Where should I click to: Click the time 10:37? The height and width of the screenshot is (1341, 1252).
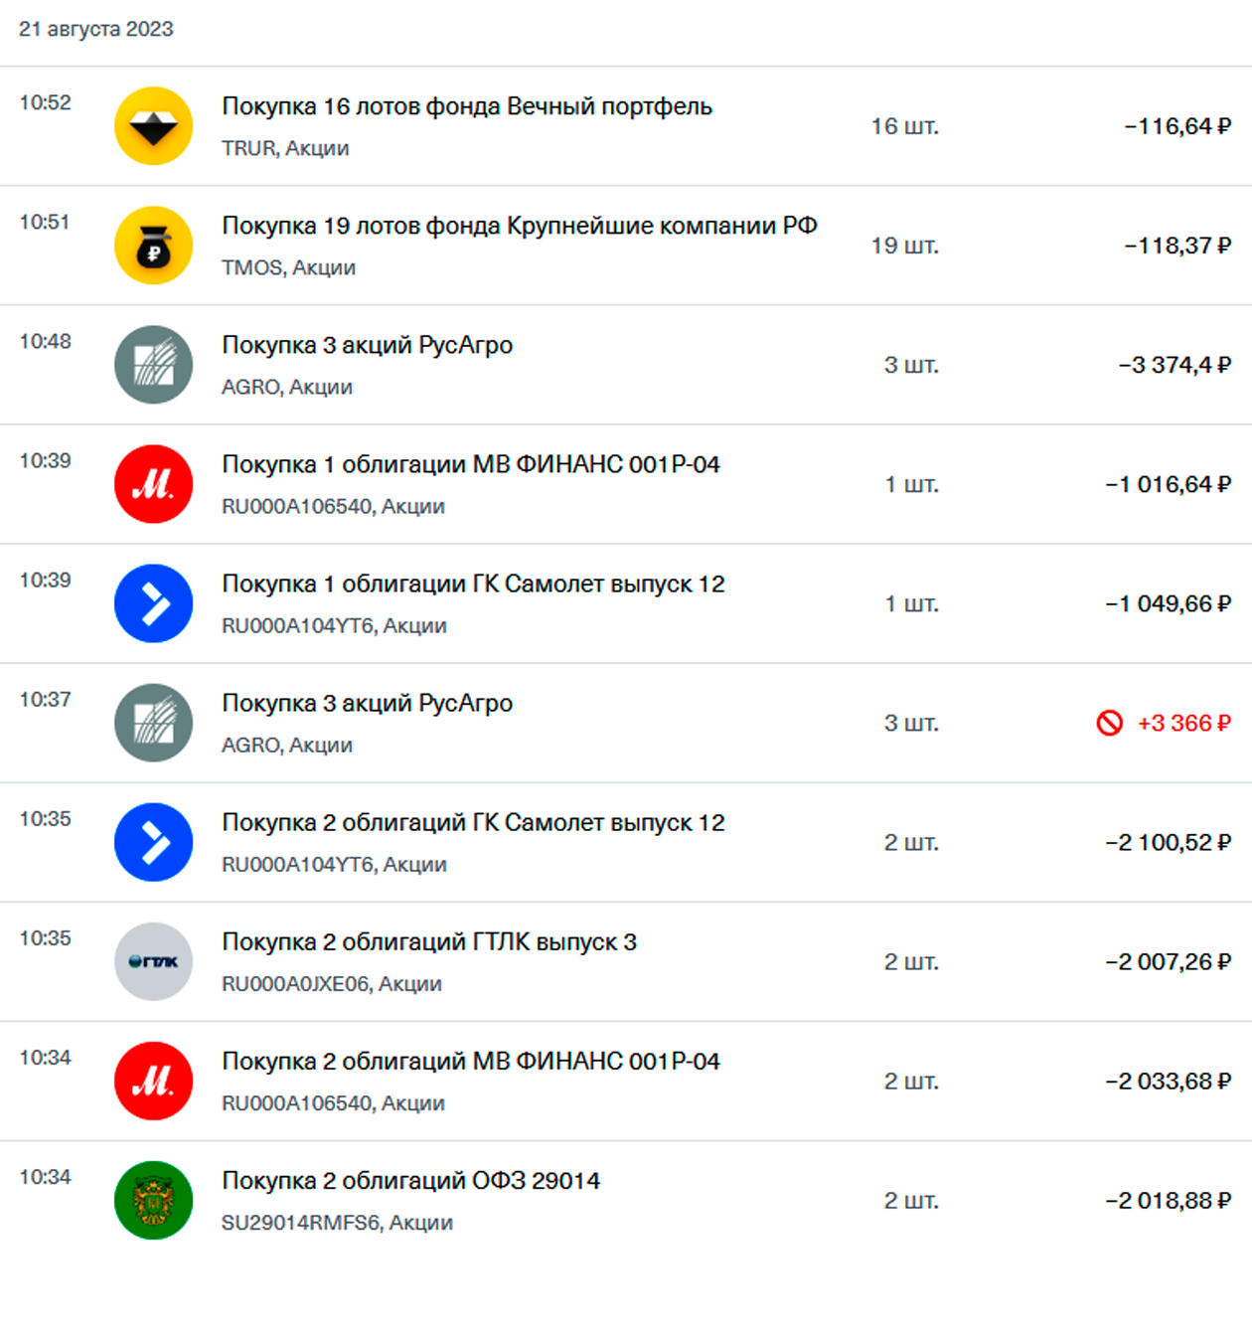(x=46, y=699)
